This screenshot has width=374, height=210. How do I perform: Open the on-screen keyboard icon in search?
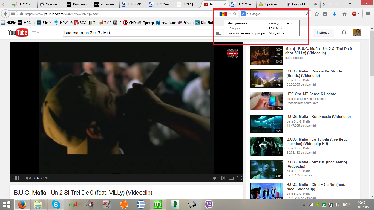click(x=218, y=33)
